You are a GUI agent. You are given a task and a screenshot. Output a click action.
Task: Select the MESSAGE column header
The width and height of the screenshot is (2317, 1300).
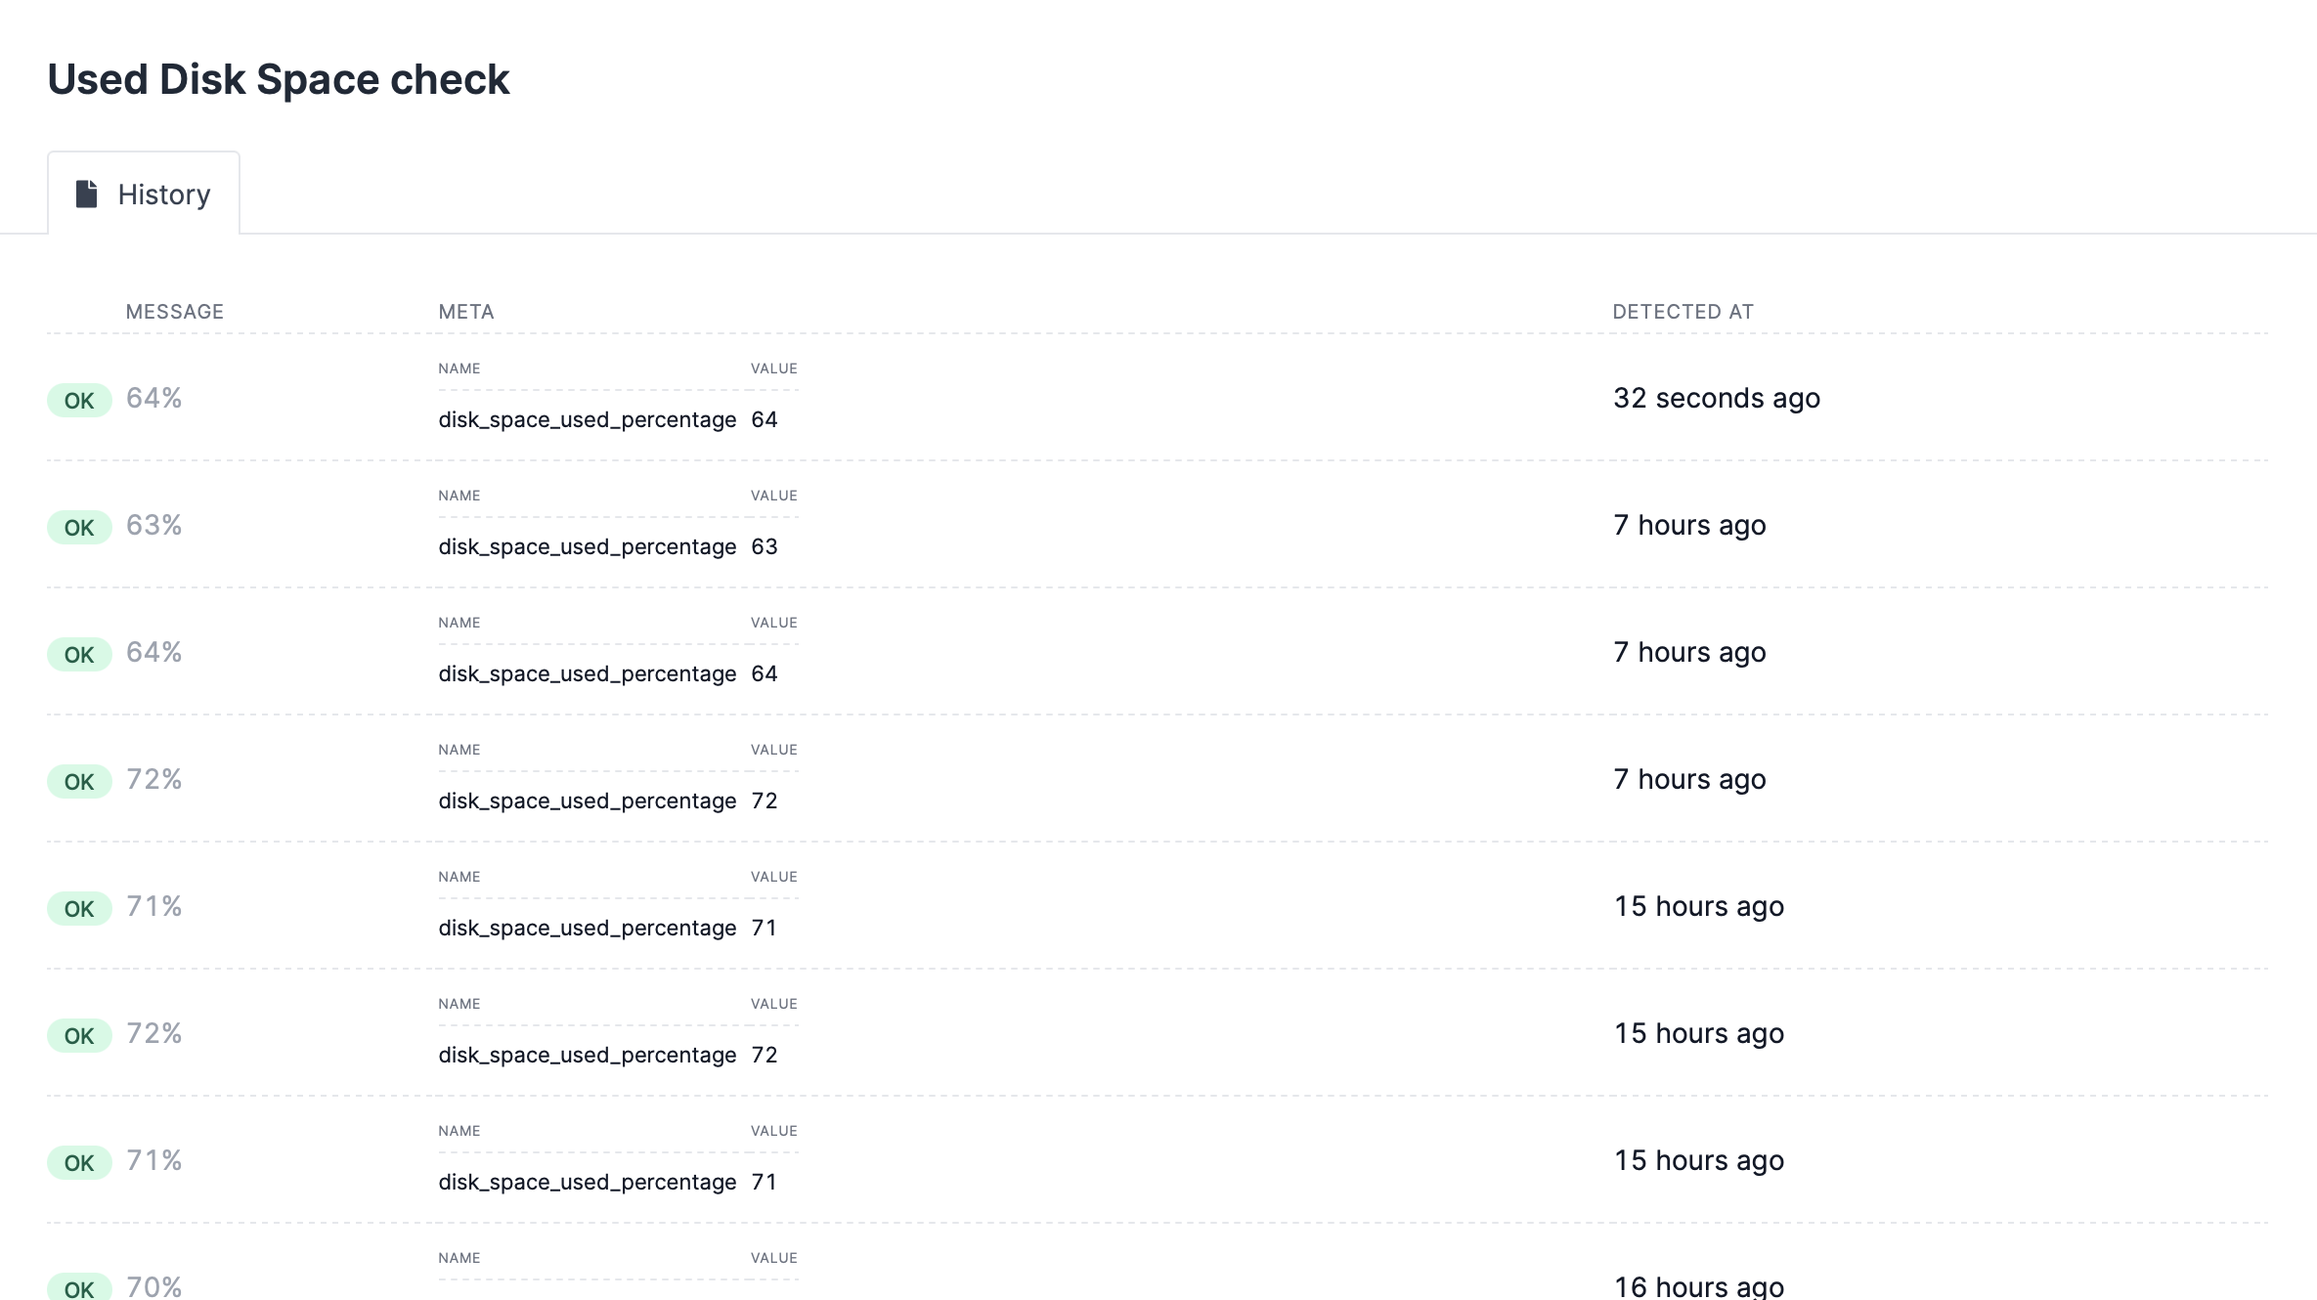[175, 312]
